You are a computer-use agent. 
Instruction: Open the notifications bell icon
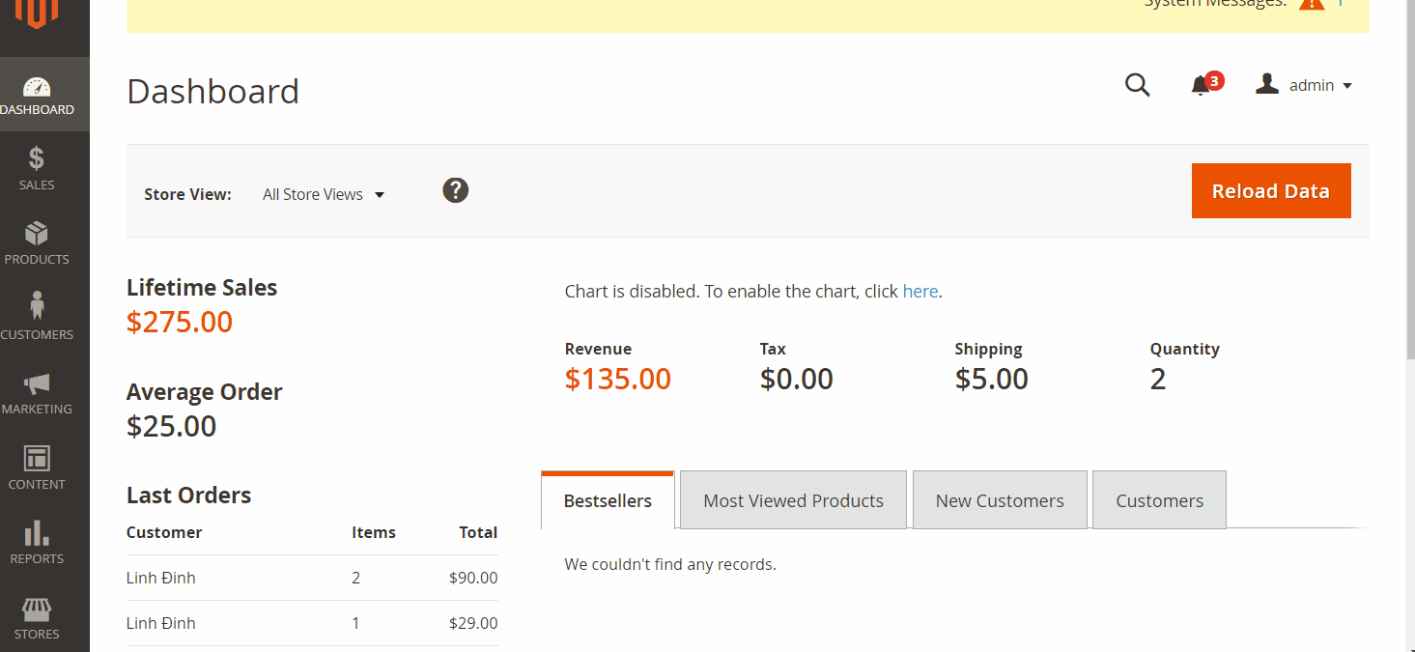pyautogui.click(x=1201, y=85)
